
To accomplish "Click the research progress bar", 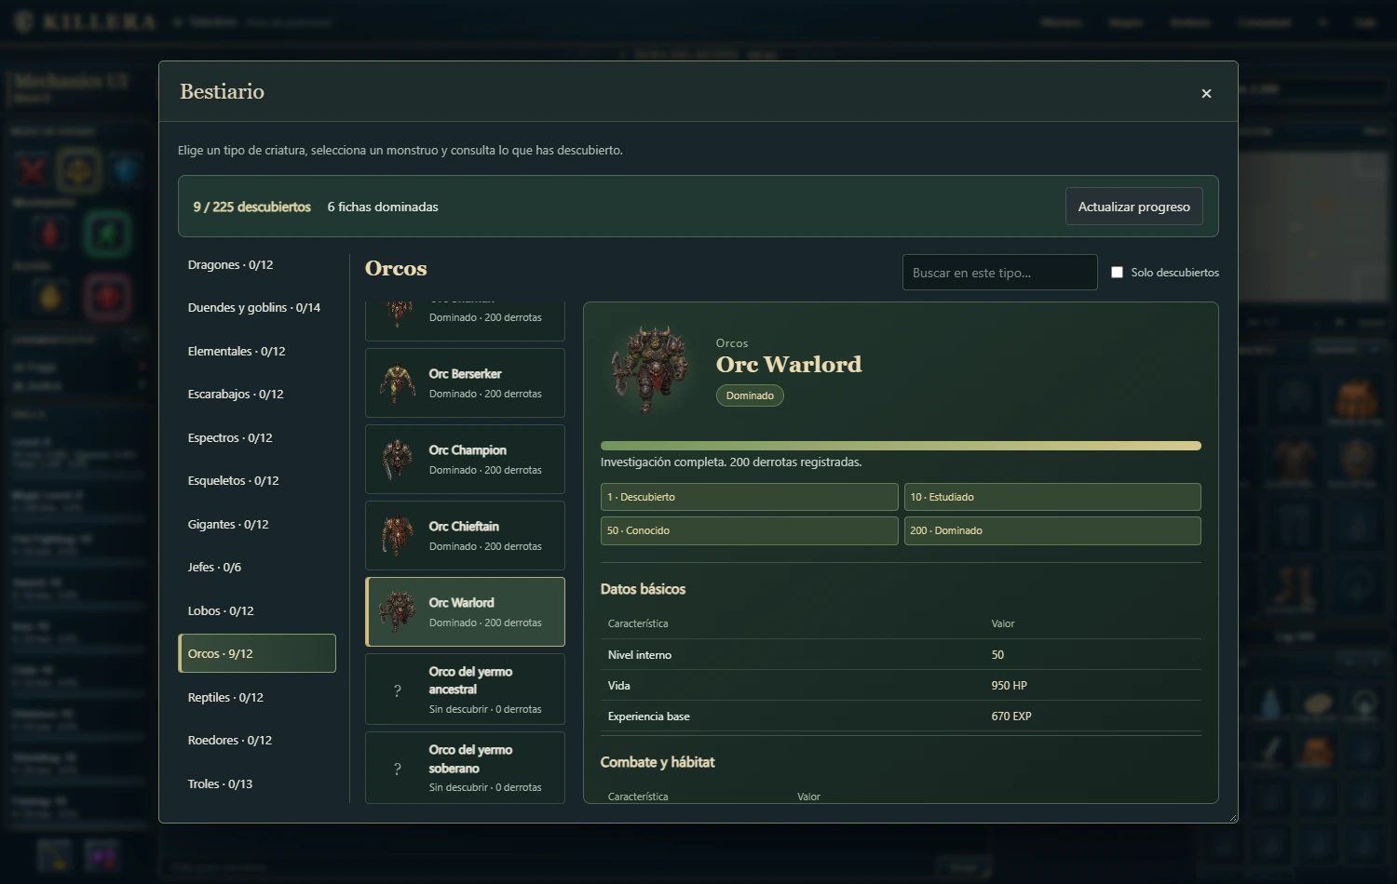I will [901, 446].
